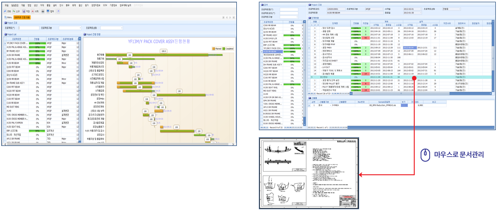Click the orange Planned legend swatch
498x210 pixels.
click(213, 48)
